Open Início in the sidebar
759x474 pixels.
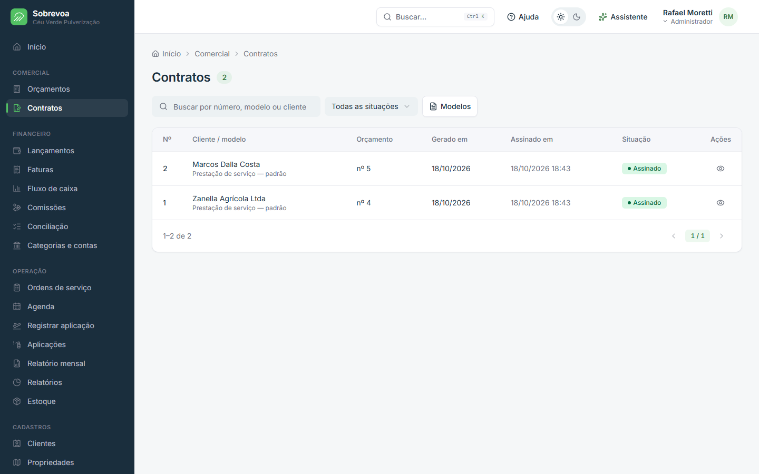(67, 47)
